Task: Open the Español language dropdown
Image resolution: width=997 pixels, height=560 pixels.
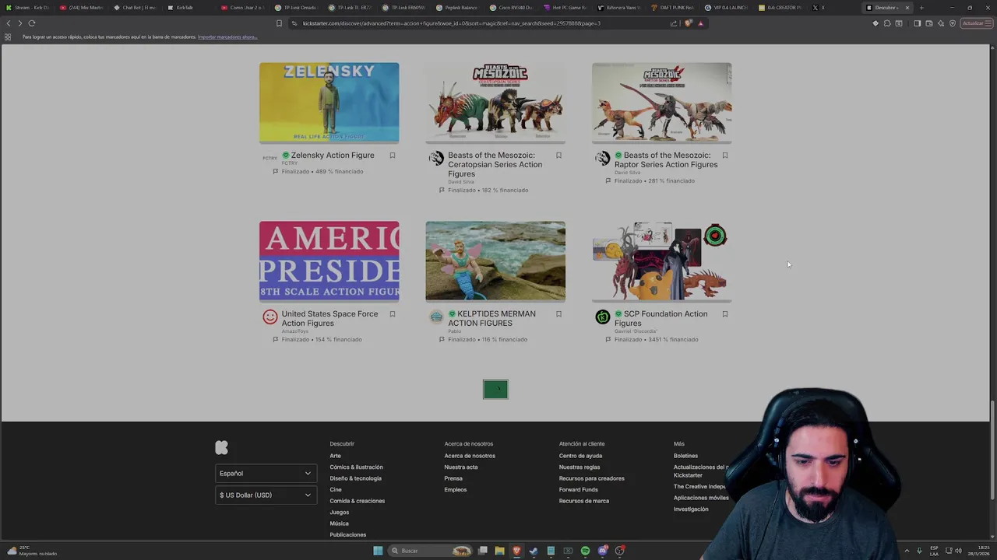Action: tap(266, 473)
